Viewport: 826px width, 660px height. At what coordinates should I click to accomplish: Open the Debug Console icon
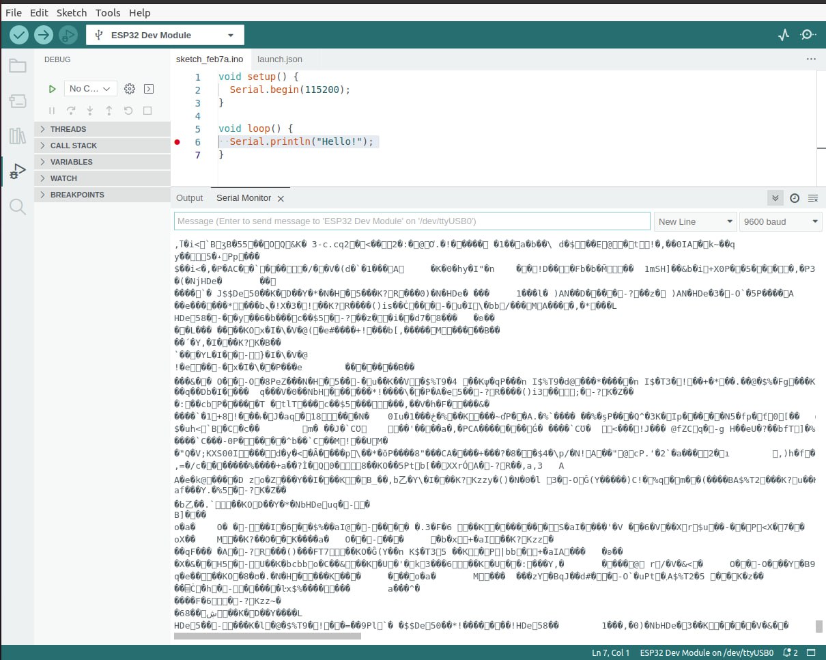[149, 89]
